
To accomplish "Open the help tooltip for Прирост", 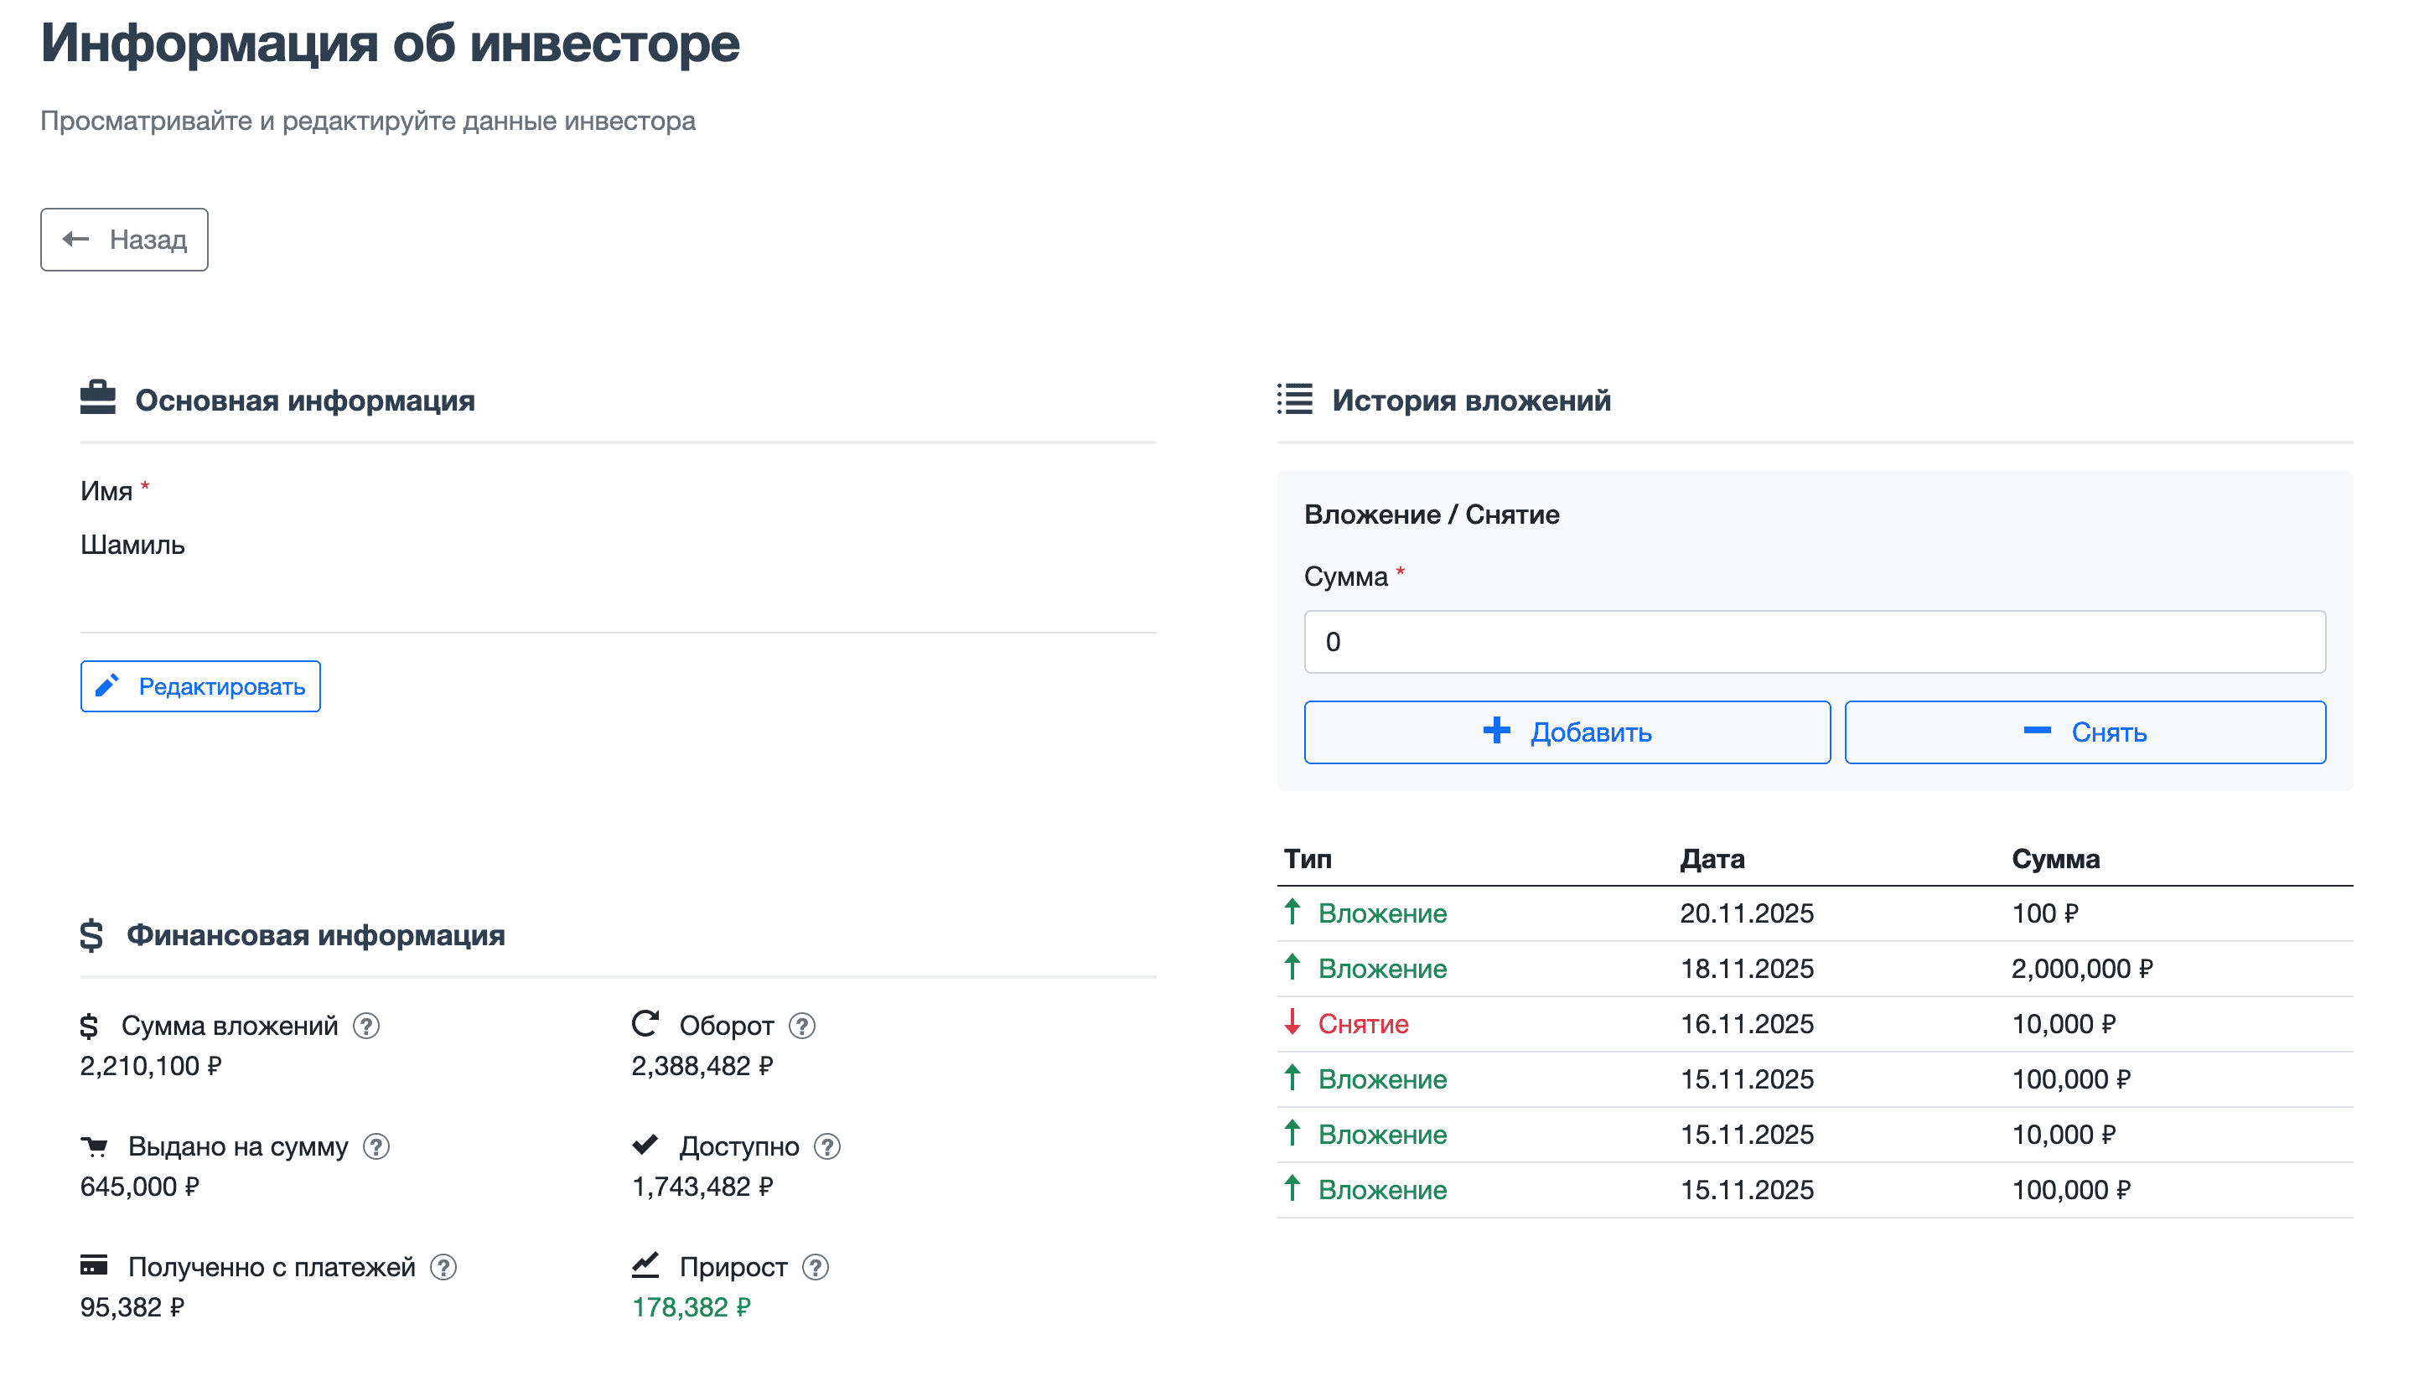I will click(812, 1266).
